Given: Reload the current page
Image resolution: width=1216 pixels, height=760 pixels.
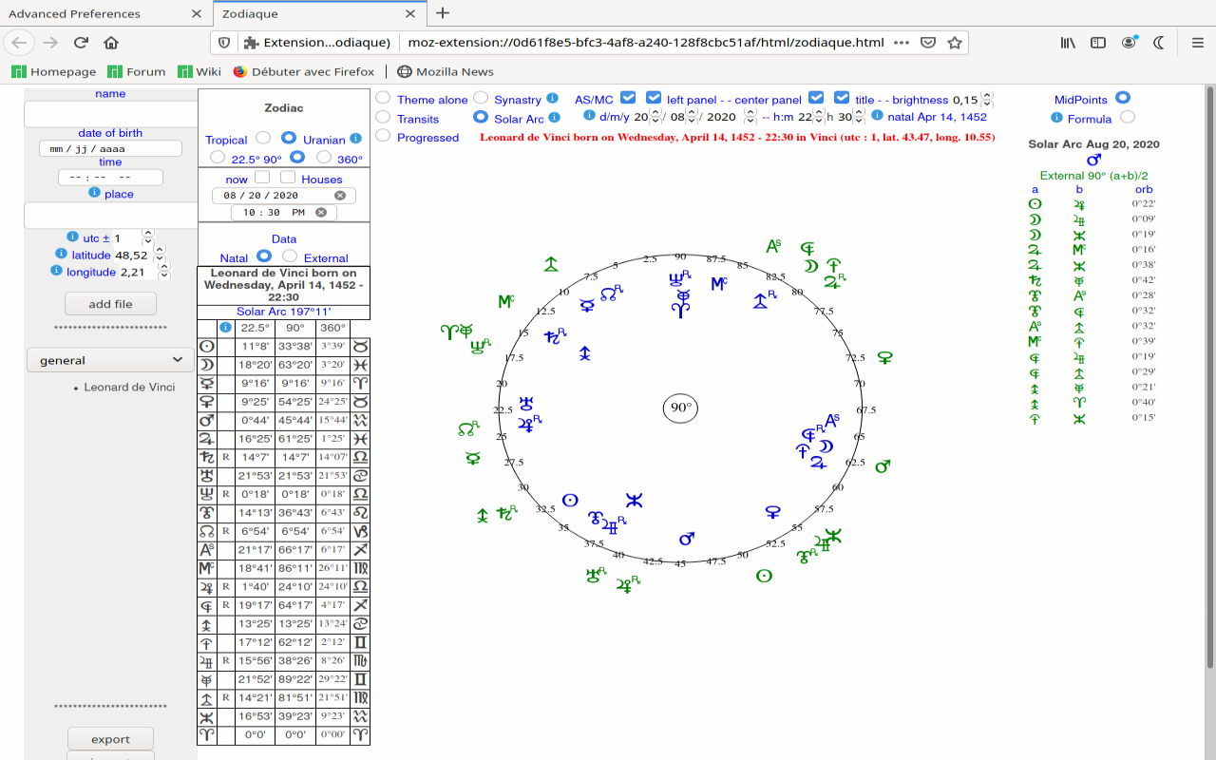Looking at the screenshot, I should 81,43.
